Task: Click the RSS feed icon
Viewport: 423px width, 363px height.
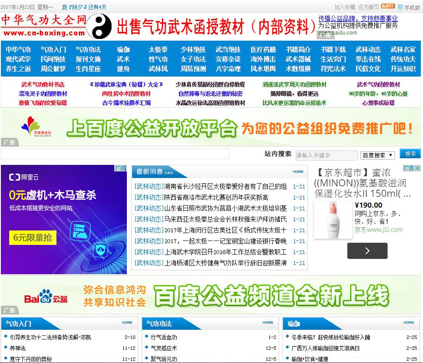Action: (x=388, y=7)
